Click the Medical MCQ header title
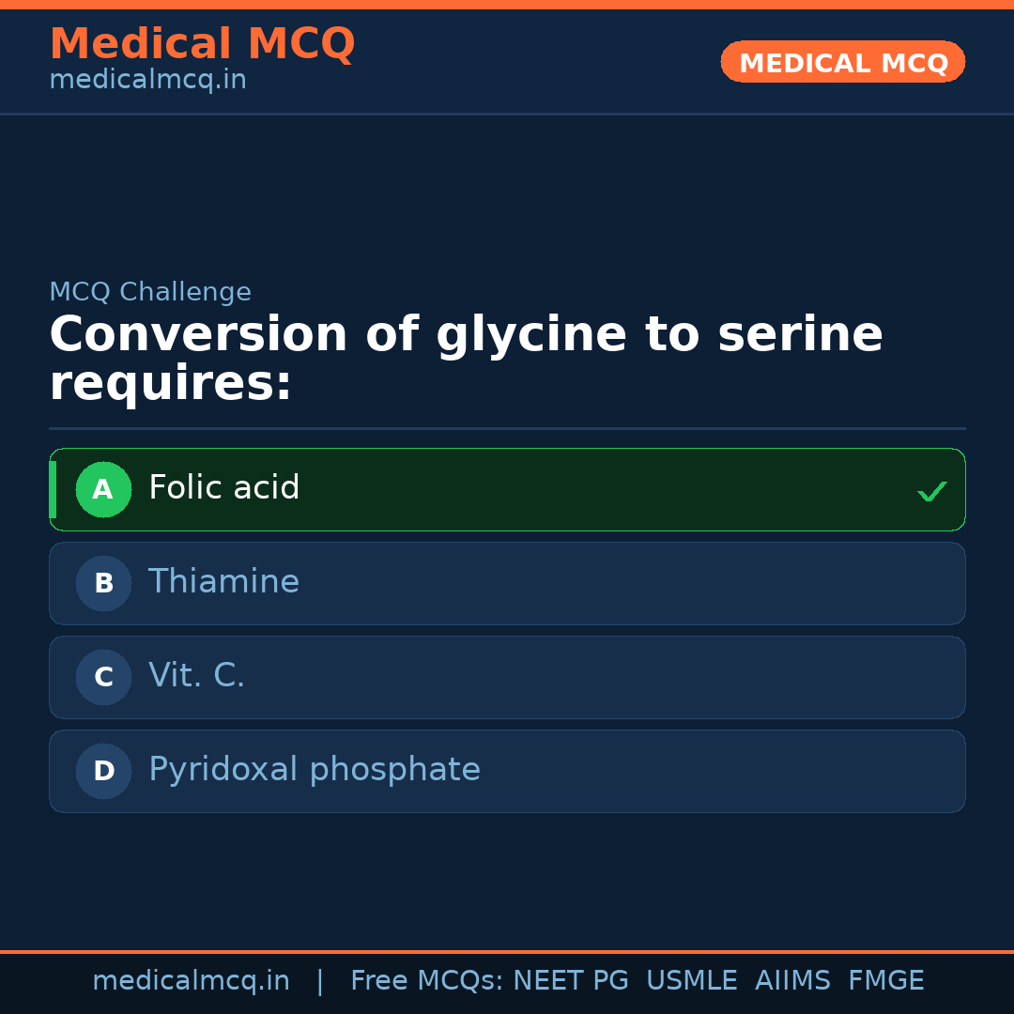1014x1014 pixels. point(202,44)
